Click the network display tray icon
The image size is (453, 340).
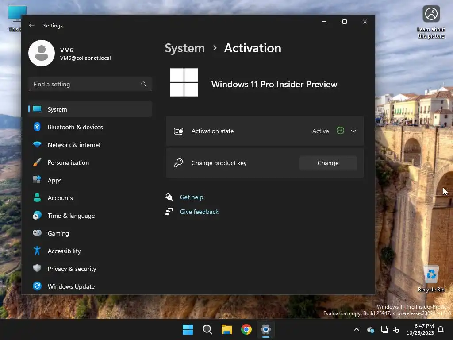[384, 329]
